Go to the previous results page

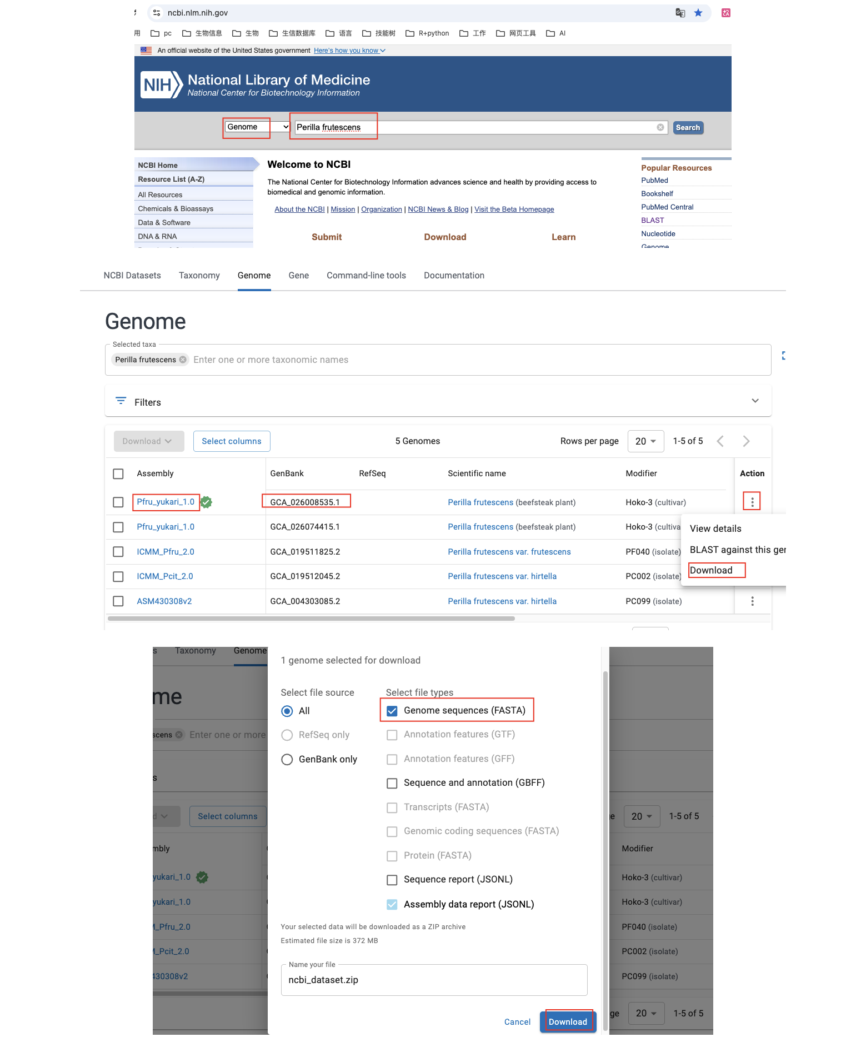pos(720,441)
